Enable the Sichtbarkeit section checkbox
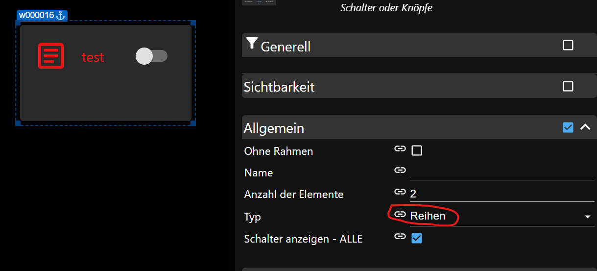This screenshot has height=271, width=597. (568, 86)
